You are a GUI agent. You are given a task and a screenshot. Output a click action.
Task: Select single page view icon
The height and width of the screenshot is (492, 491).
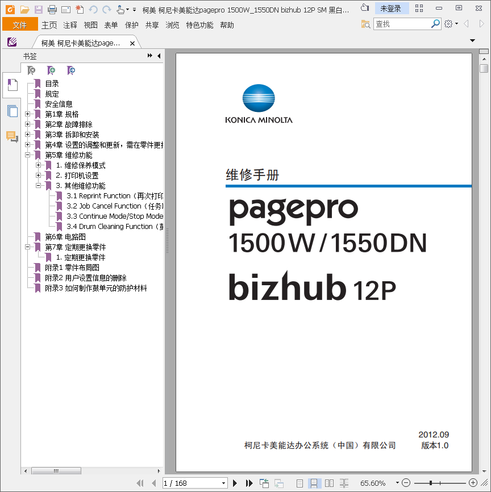tap(300, 483)
